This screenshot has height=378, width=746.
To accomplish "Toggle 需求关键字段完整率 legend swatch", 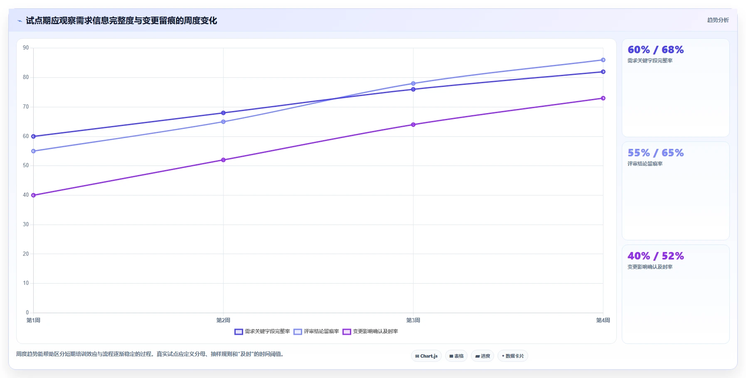I will (x=239, y=332).
